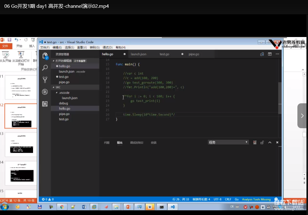Open the 调试(D) menu
Viewport: 308px width, 215px height.
108,48
